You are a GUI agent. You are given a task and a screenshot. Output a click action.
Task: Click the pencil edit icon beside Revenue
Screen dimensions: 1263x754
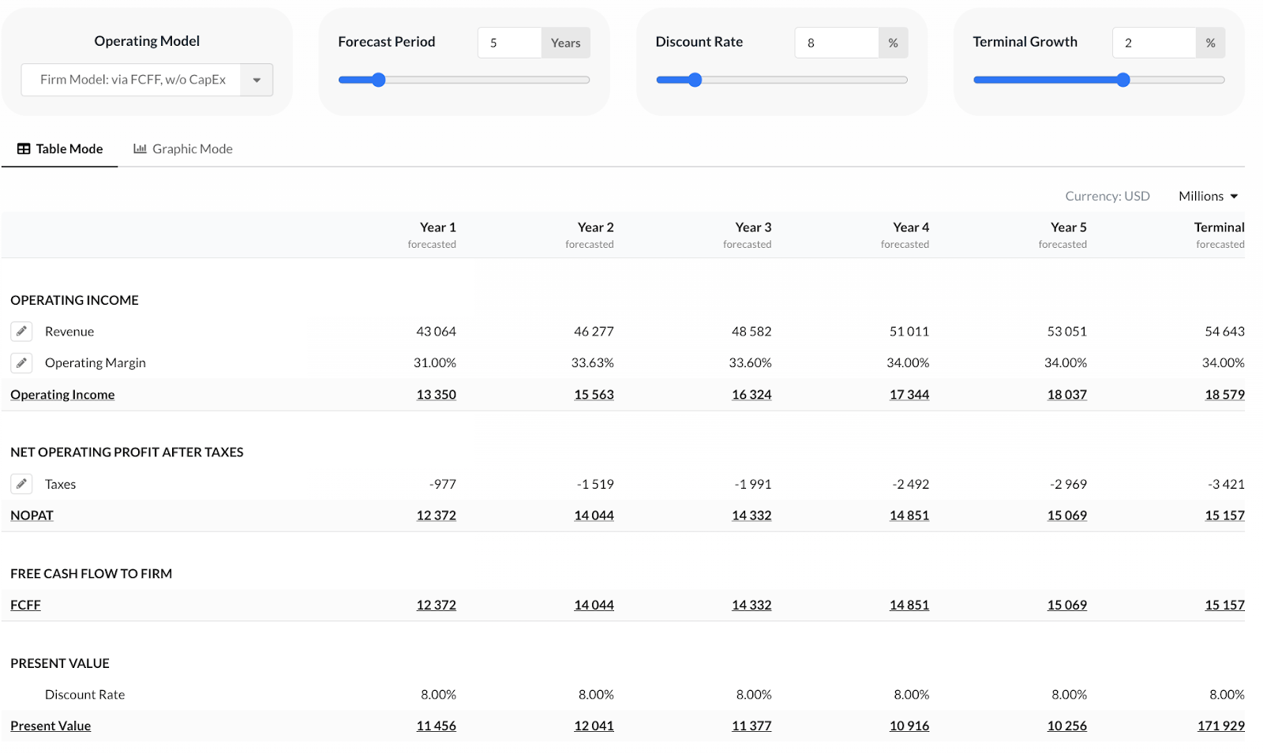click(x=22, y=332)
